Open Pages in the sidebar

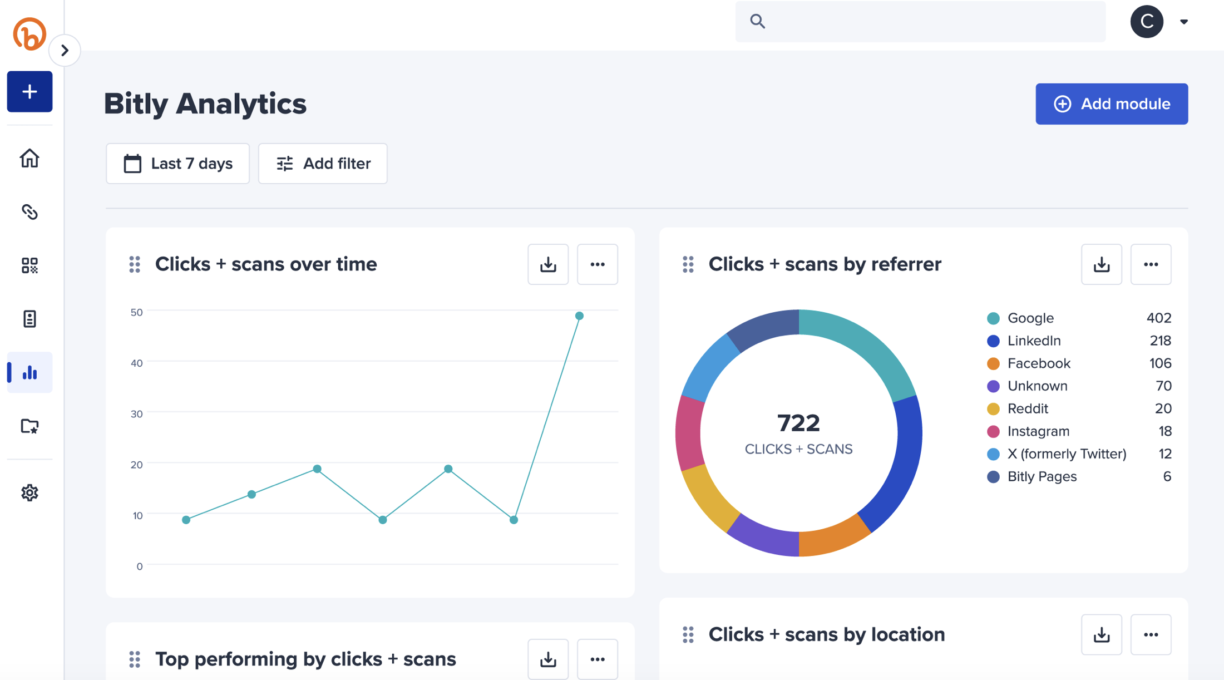29,319
